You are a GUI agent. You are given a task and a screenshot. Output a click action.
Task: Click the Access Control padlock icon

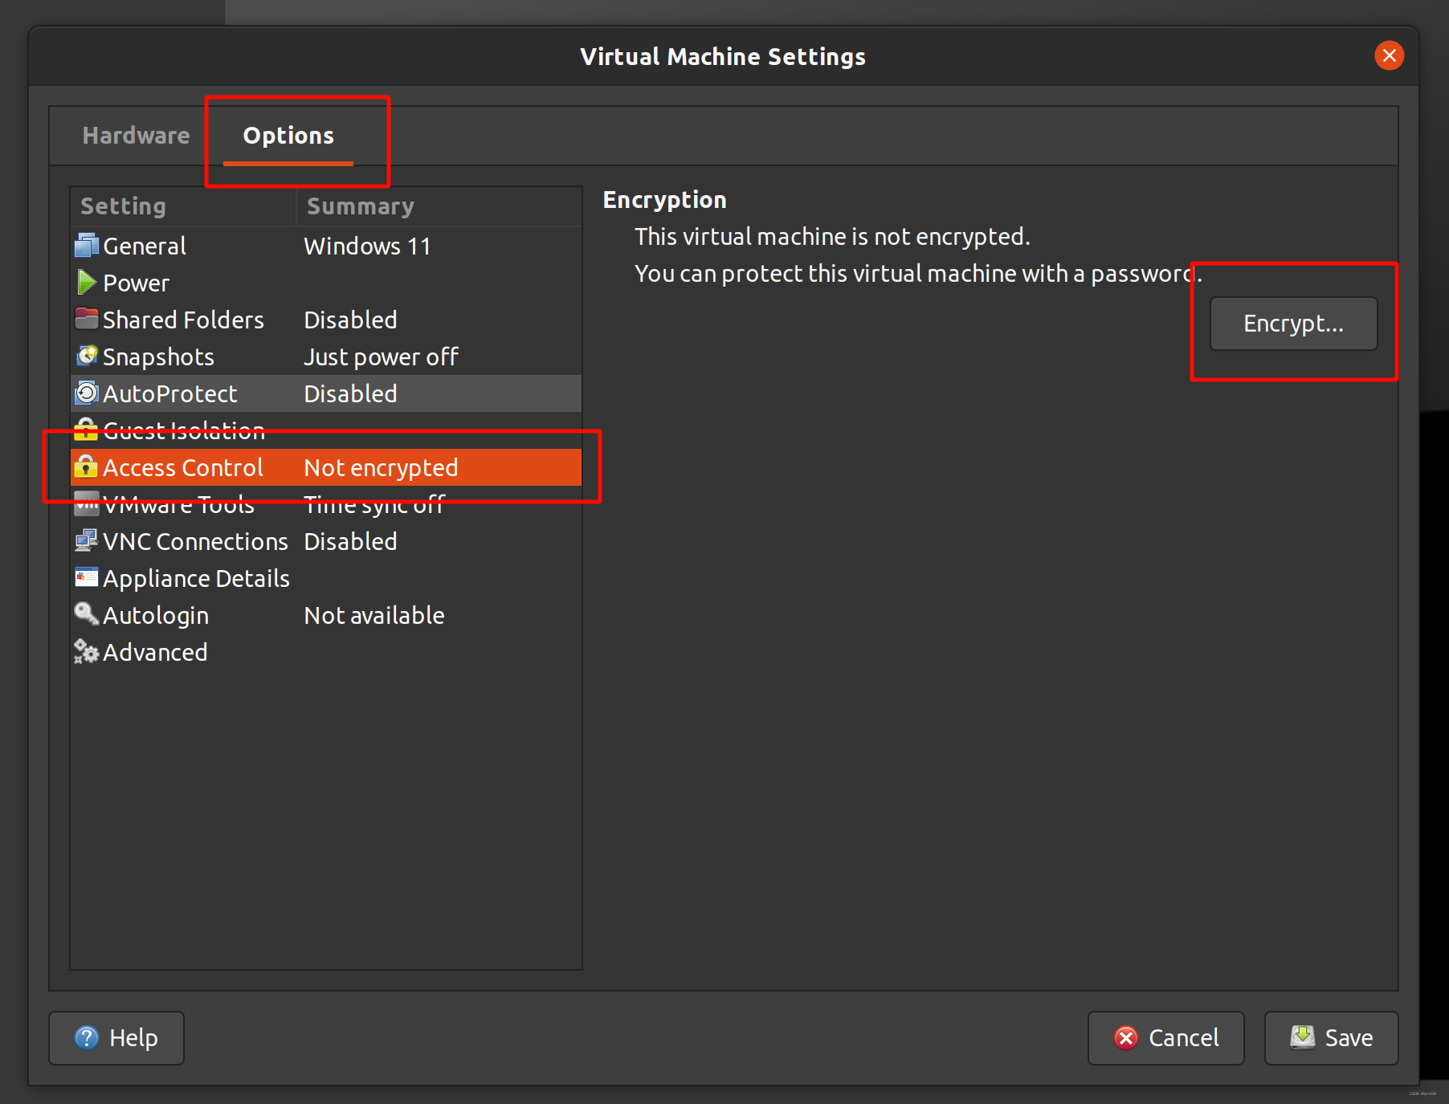(x=86, y=466)
